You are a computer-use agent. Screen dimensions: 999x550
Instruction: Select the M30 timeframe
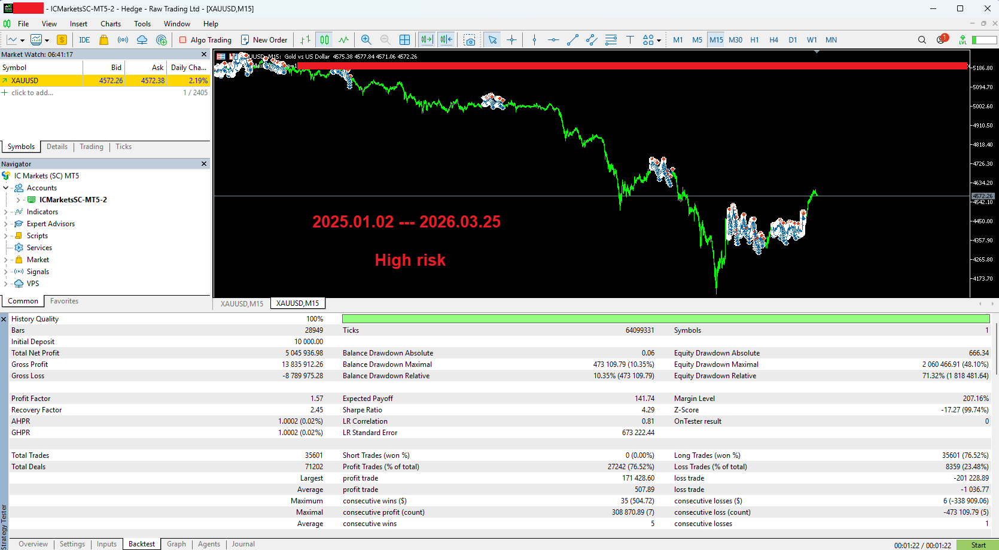click(x=735, y=40)
